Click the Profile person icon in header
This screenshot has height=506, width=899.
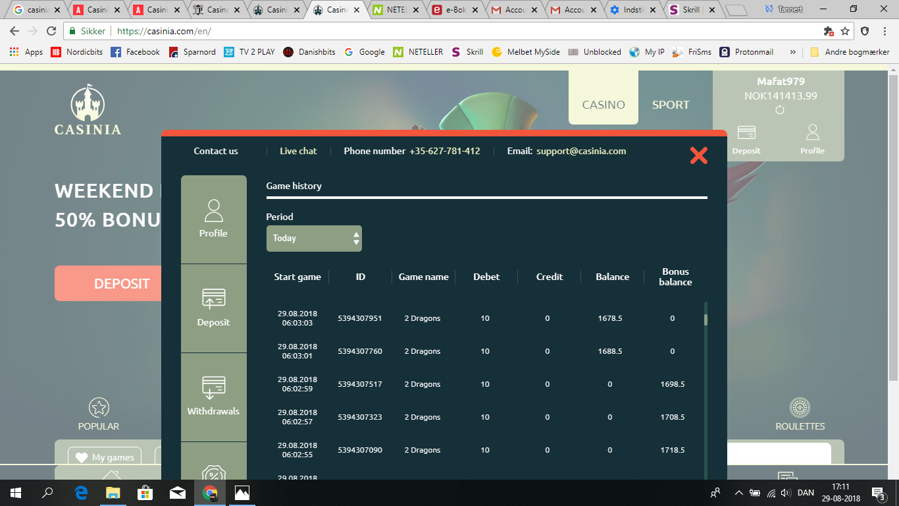click(812, 132)
